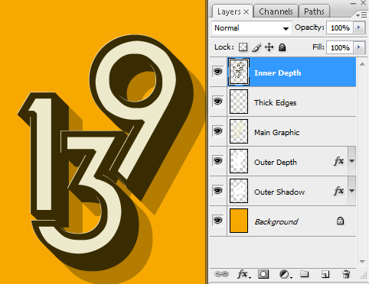
Task: Create a new layer group
Action: 304,274
